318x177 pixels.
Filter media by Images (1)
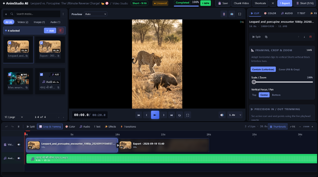tap(39, 22)
